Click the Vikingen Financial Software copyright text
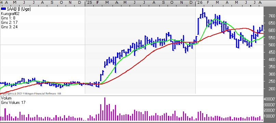This screenshot has height=123, width=276. (31, 93)
